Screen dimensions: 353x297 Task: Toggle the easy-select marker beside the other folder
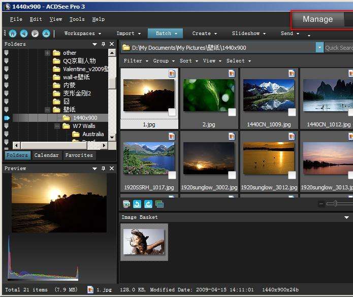(x=6, y=53)
